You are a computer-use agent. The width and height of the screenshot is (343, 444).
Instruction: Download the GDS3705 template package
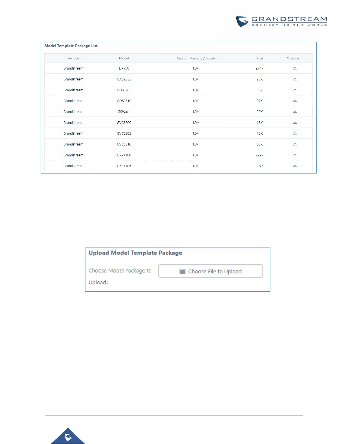click(x=295, y=89)
